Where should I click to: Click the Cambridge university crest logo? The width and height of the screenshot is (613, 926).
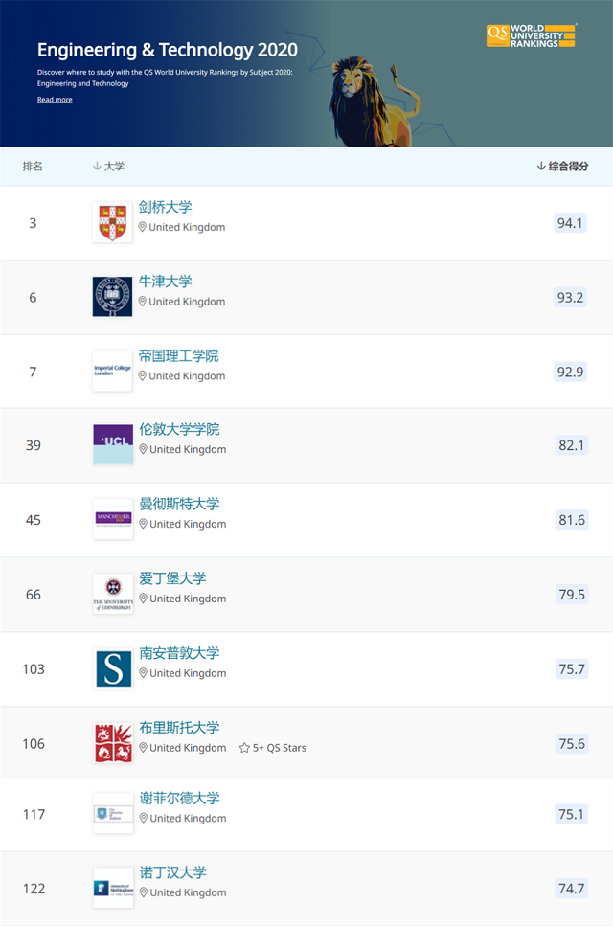[x=112, y=222]
